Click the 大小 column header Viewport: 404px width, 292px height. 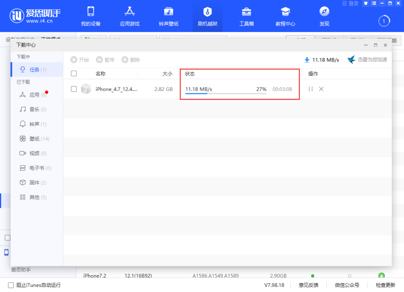(167, 74)
